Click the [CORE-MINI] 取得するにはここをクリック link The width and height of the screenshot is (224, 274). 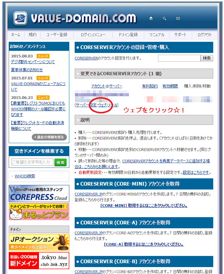tap(144, 205)
